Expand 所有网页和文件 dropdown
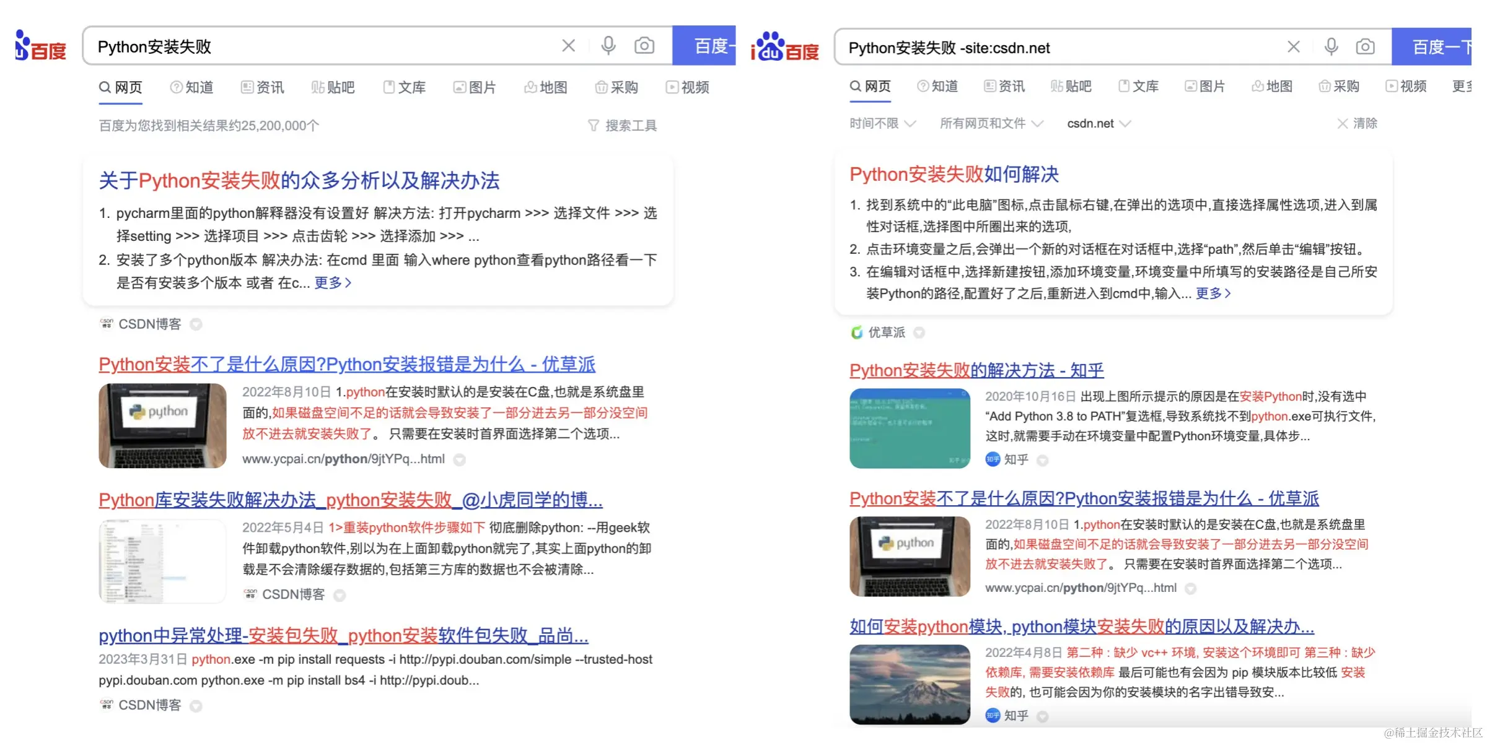This screenshot has width=1487, height=743. [991, 123]
